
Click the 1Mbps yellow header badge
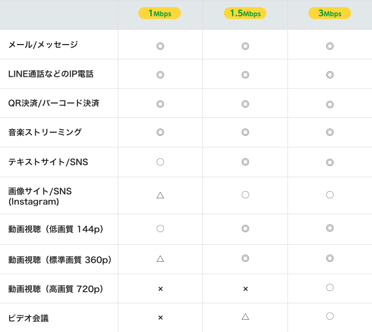coord(160,13)
